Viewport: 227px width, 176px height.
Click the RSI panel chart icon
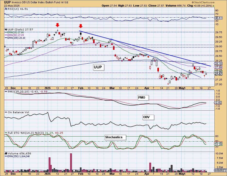point(6,9)
